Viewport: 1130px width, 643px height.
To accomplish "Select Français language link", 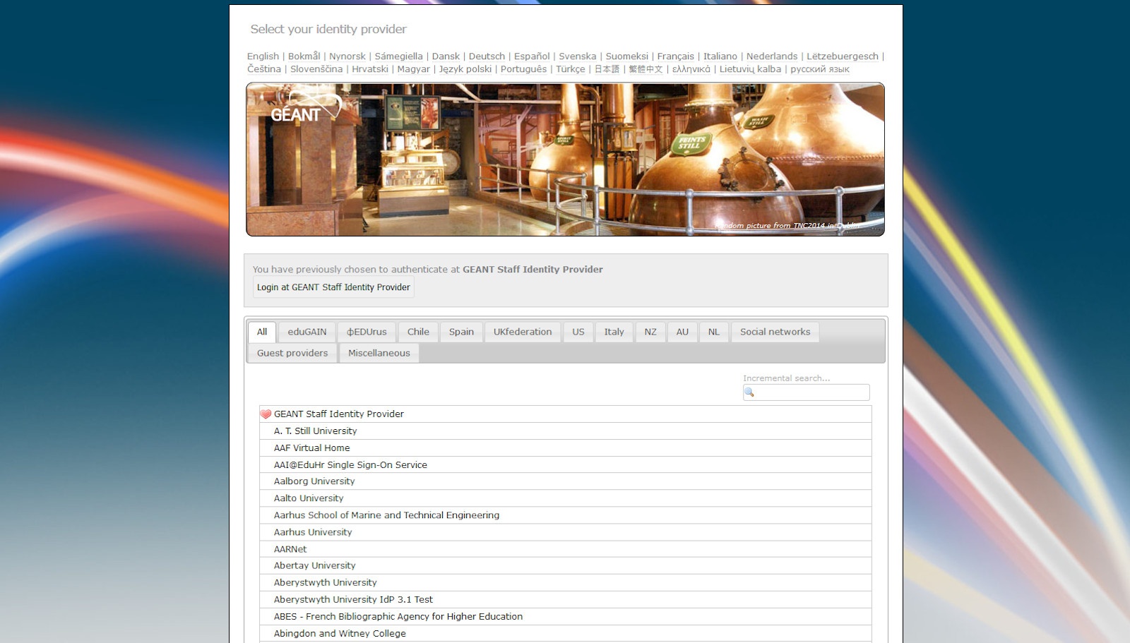I will pos(676,56).
